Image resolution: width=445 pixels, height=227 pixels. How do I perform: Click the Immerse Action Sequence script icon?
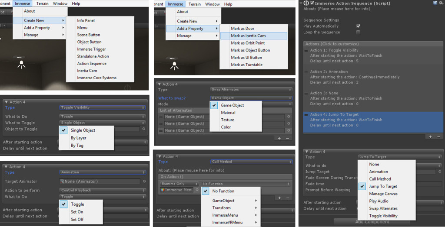pyautogui.click(x=306, y=3)
